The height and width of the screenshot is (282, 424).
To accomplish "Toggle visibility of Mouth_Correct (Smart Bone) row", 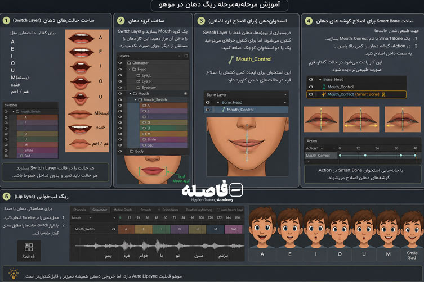I will [x=311, y=94].
